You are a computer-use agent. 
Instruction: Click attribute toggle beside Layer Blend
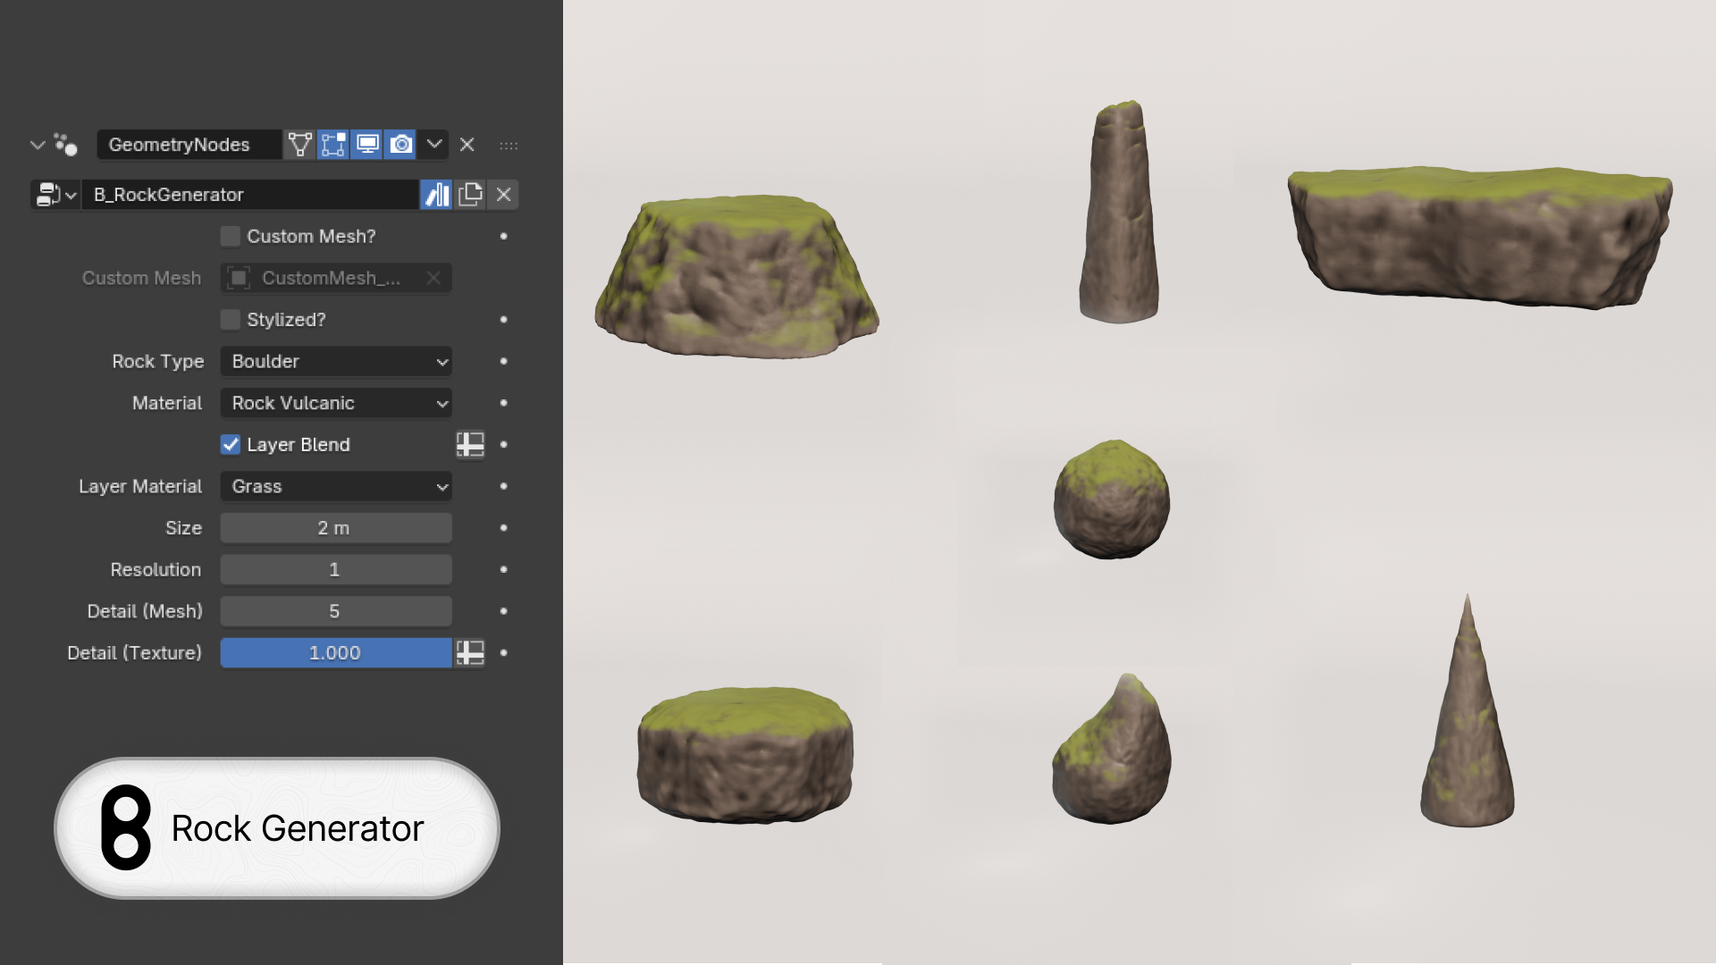[x=470, y=445]
